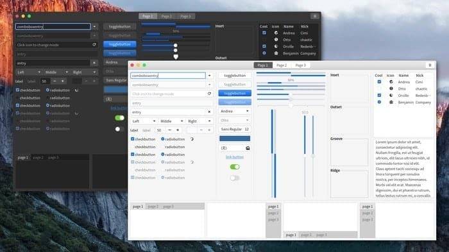Click spinner icon beside top radiobutton, light window
Viewport: 449px width, 252px height.
tap(192, 139)
